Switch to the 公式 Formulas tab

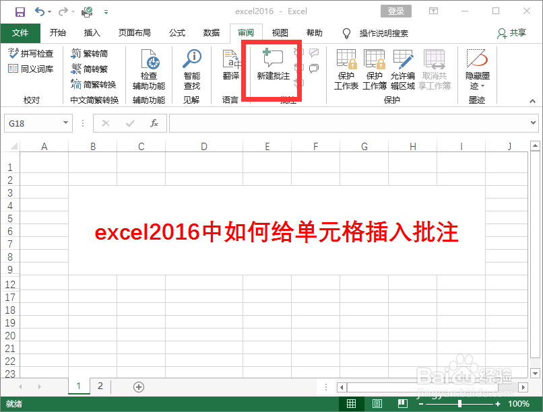tap(177, 33)
